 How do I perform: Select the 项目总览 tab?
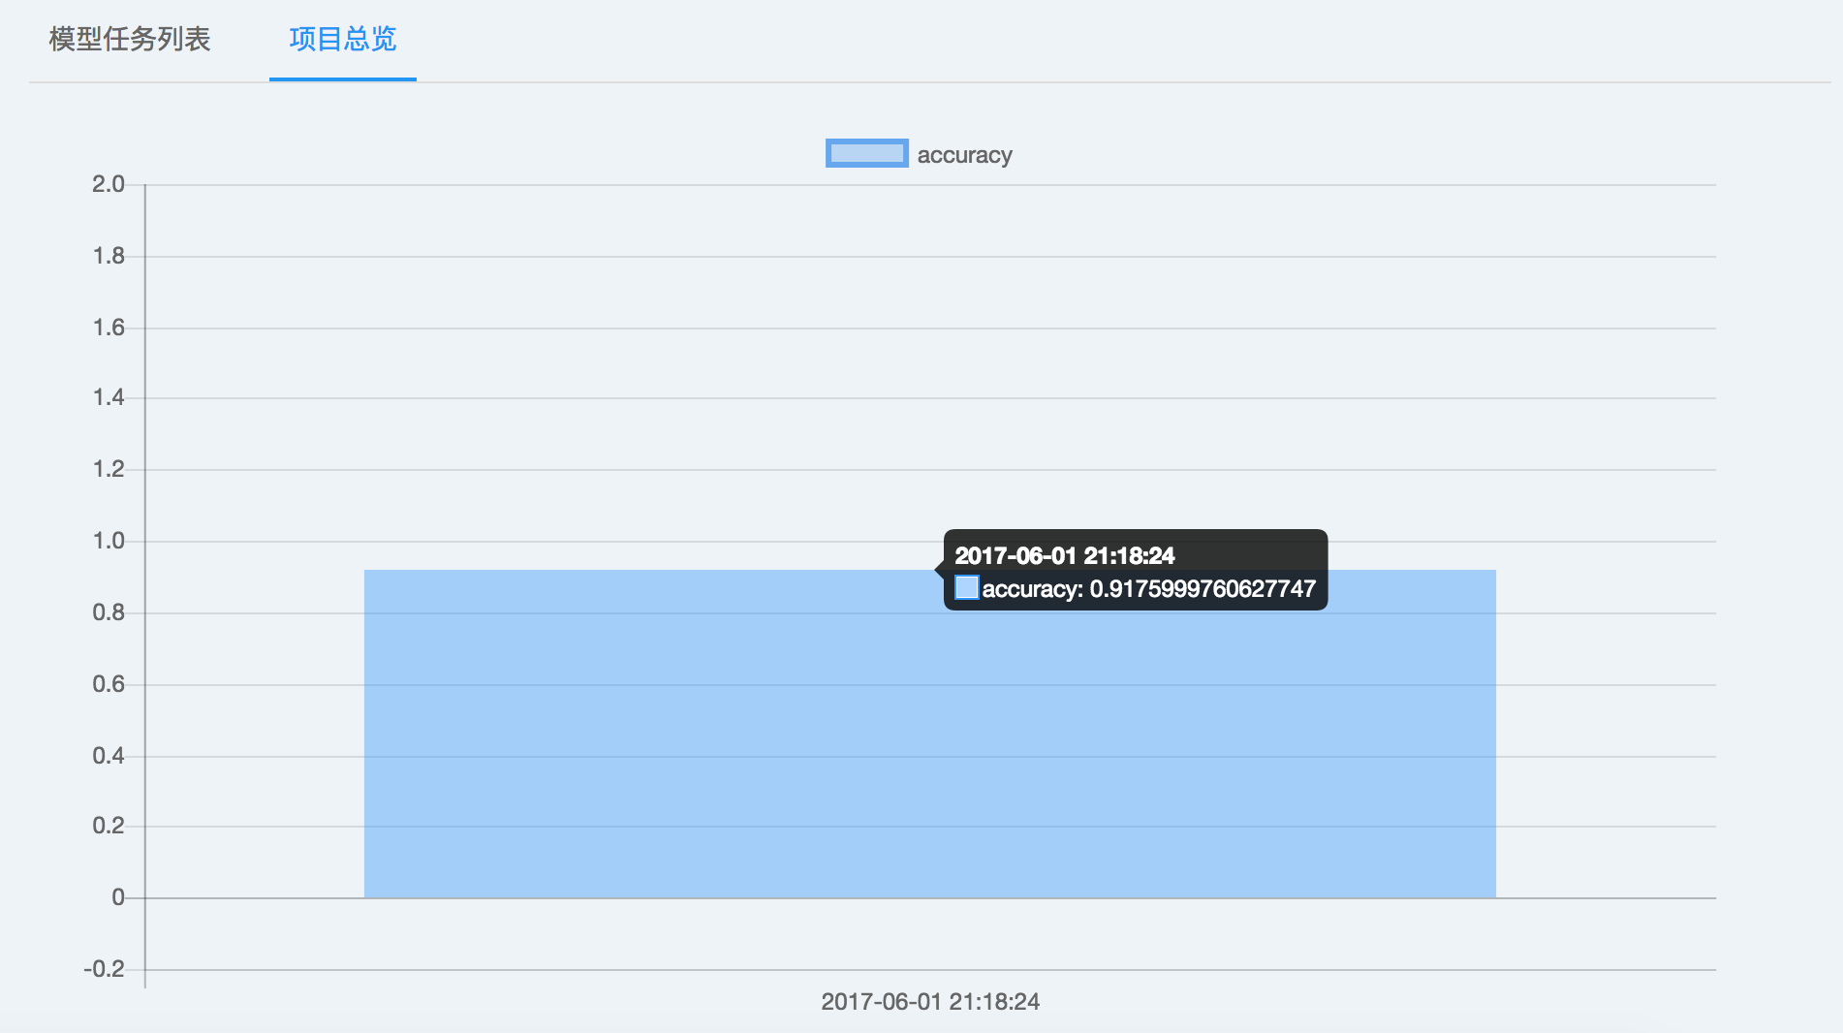[x=343, y=40]
